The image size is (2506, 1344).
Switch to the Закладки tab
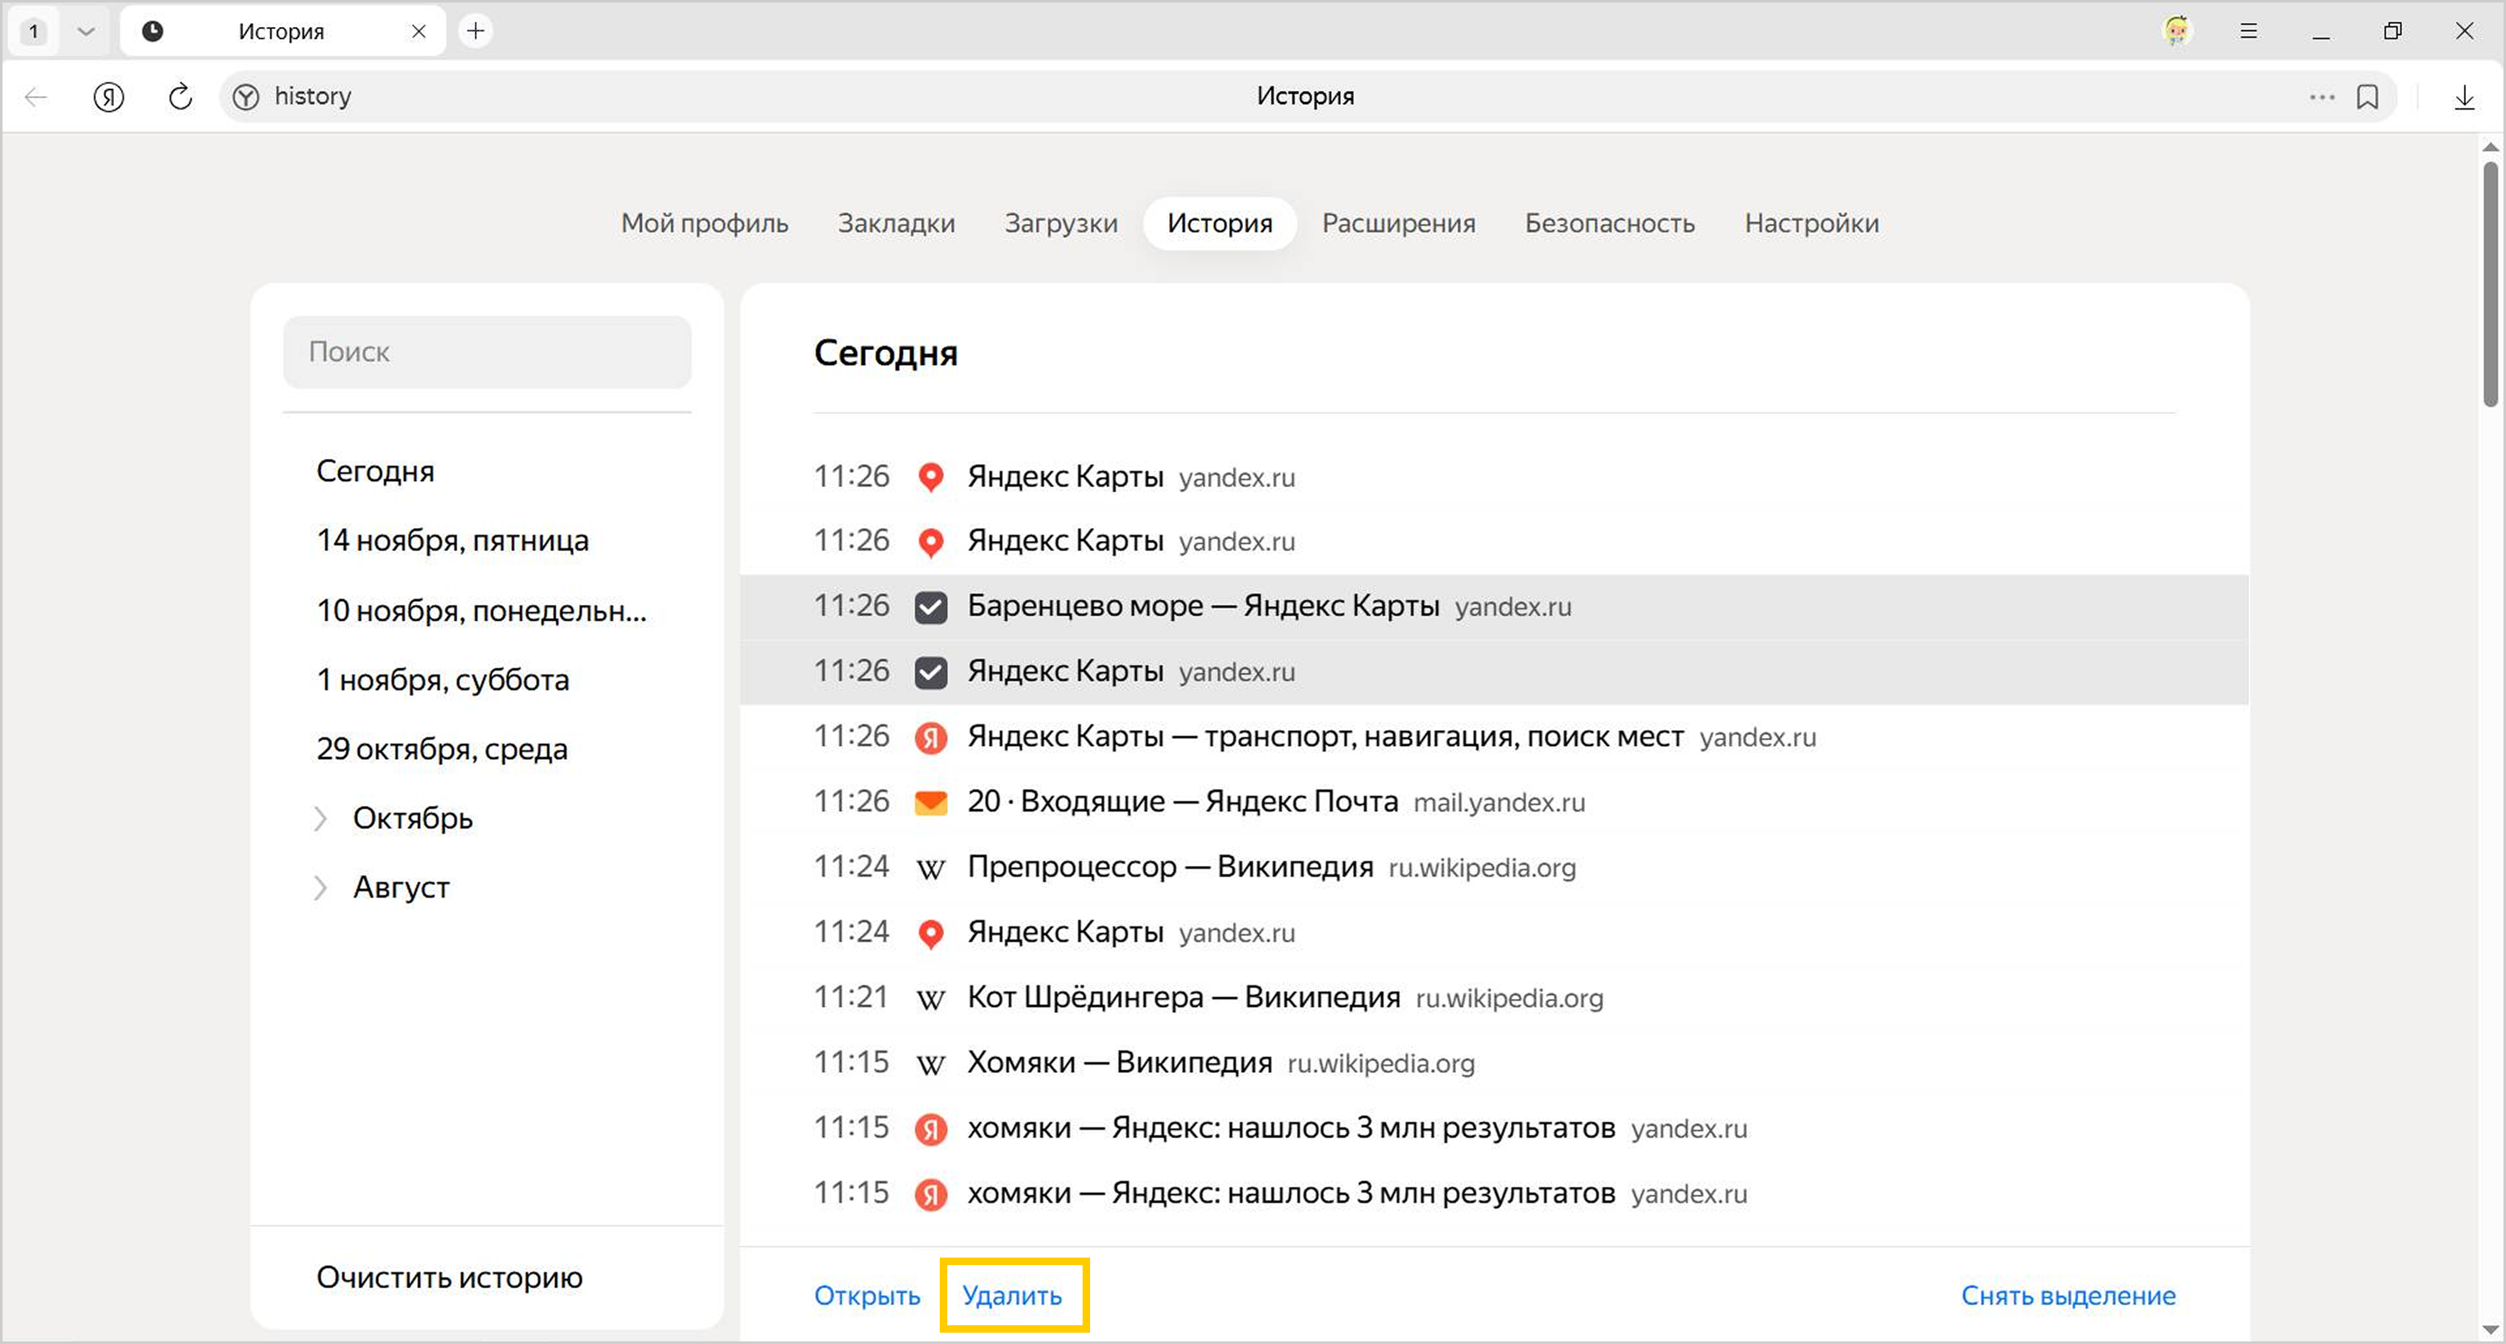coord(896,224)
